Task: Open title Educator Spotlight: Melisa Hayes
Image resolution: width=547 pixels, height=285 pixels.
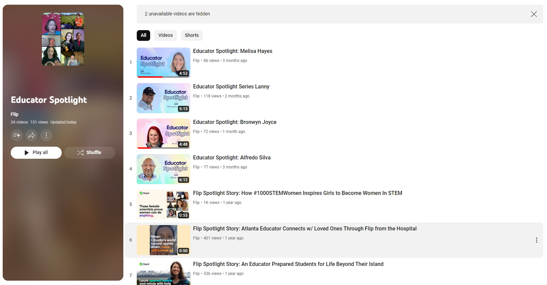Action: click(233, 51)
